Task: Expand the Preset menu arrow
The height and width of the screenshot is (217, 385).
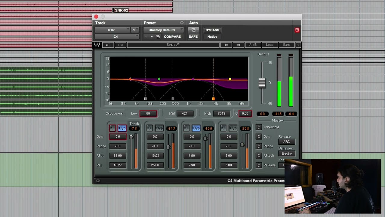Action: coord(182,23)
